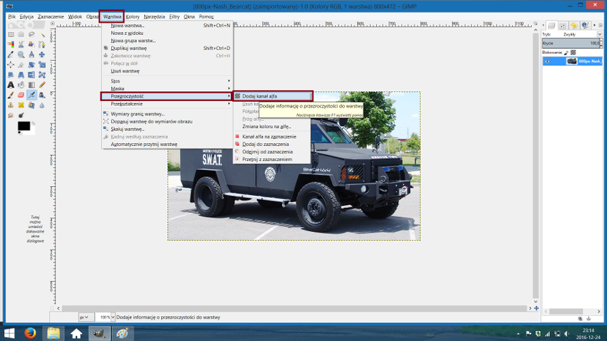Click the swap foreground/background colors arrow

(33, 123)
